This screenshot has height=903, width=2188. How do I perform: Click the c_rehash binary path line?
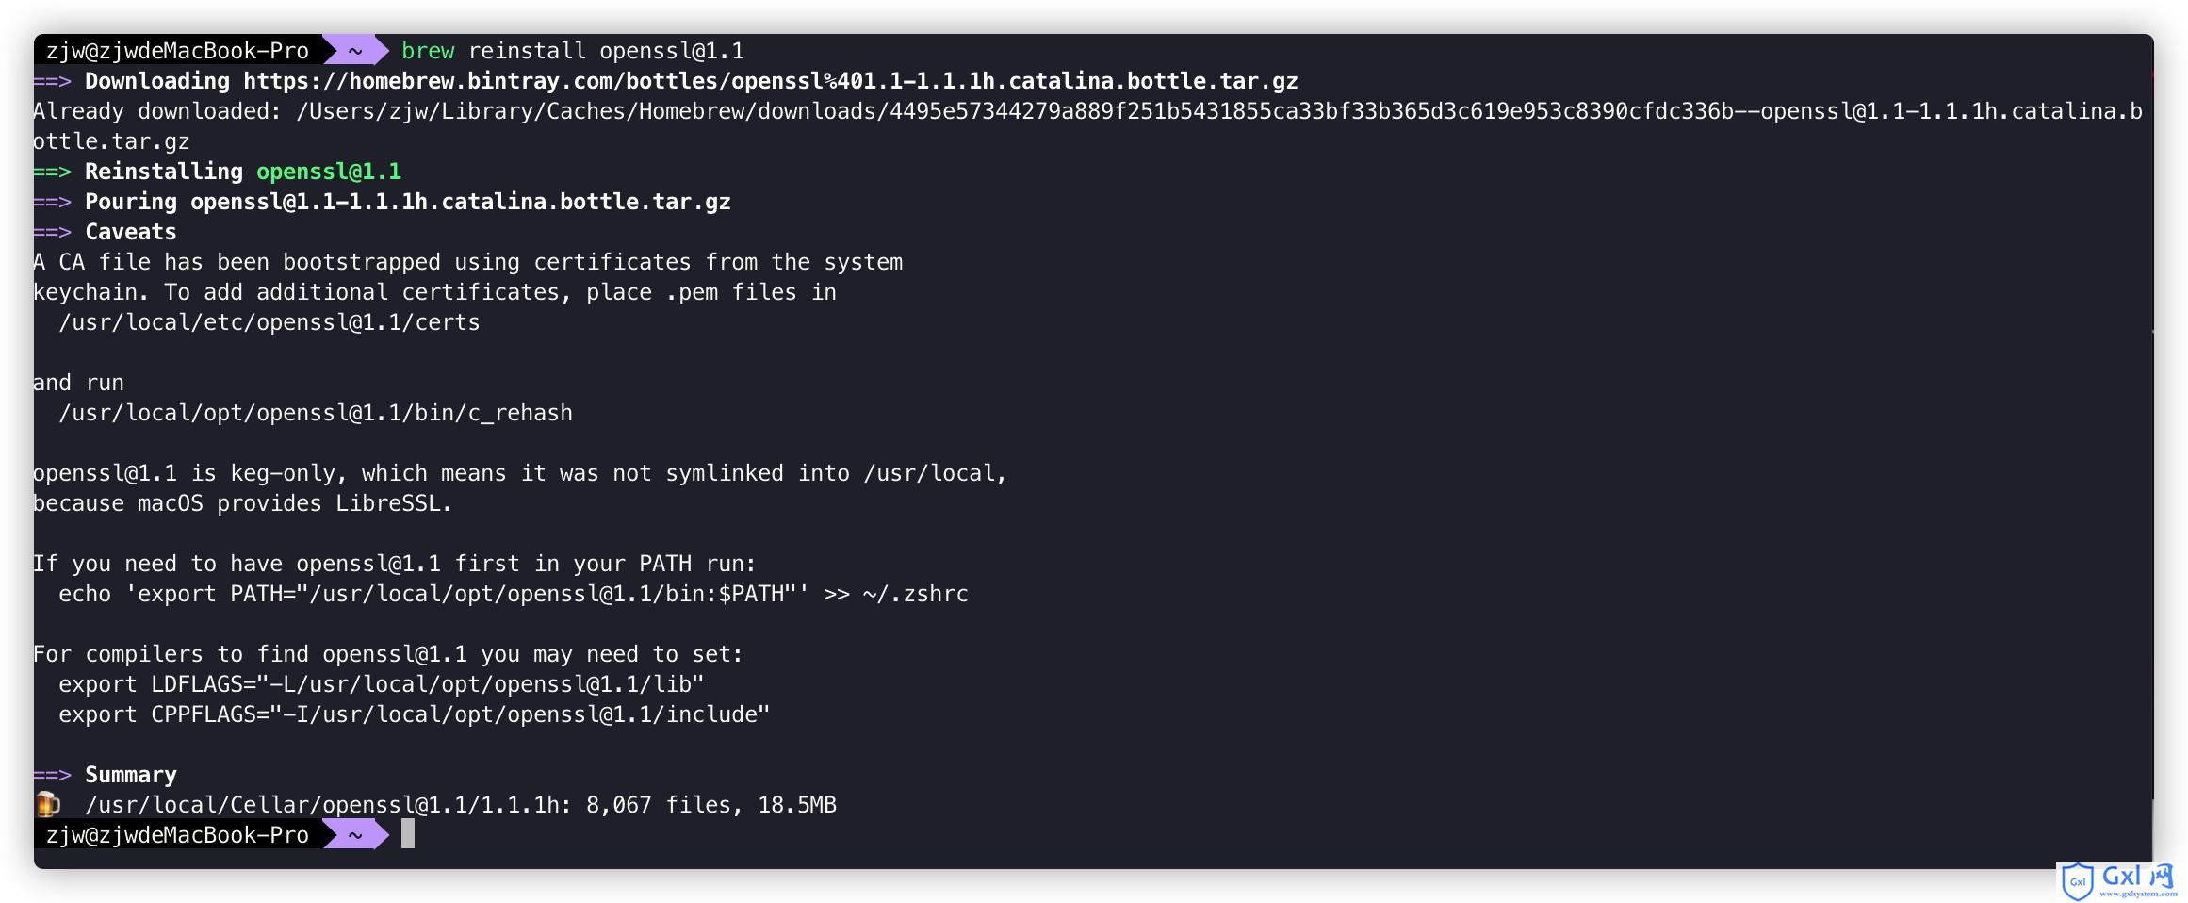tap(316, 413)
